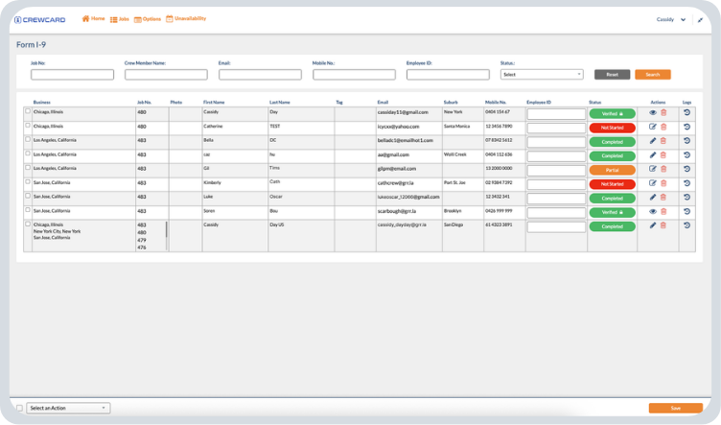Viewport: 721px width, 425px height.
Task: Open the Status filter dropdown
Action: 542,75
